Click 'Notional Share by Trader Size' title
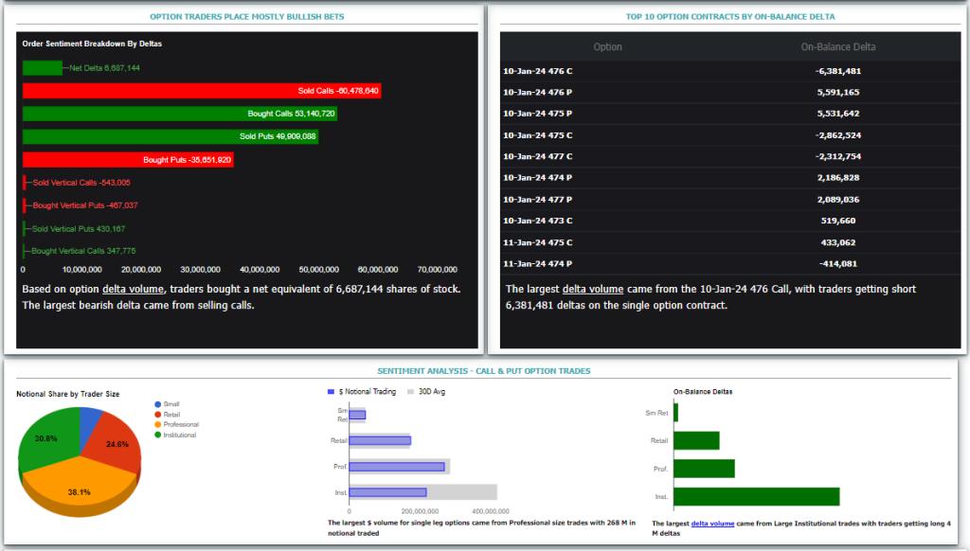Viewport: 970px width, 551px height. [68, 394]
